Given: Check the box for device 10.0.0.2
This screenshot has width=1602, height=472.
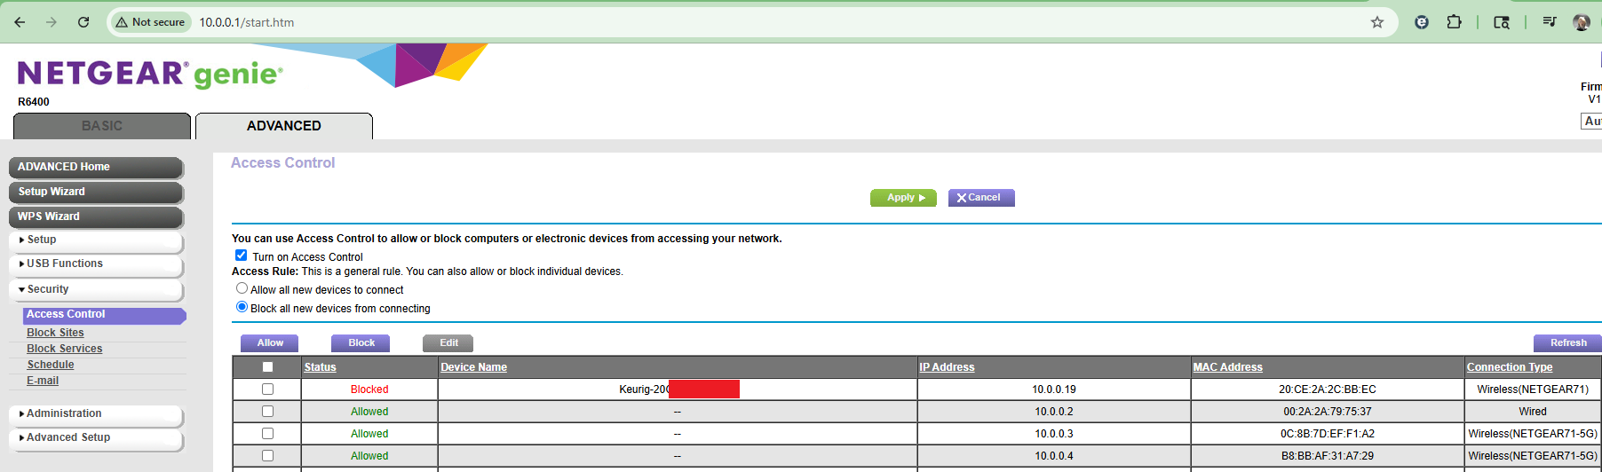Looking at the screenshot, I should 267,412.
